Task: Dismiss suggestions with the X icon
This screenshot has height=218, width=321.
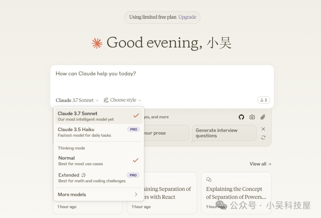Action: (263, 129)
